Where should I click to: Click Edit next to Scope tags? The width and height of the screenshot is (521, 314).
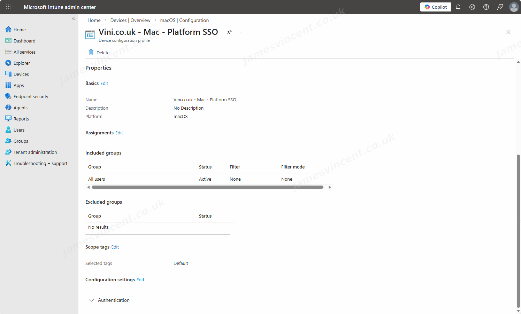tap(115, 247)
